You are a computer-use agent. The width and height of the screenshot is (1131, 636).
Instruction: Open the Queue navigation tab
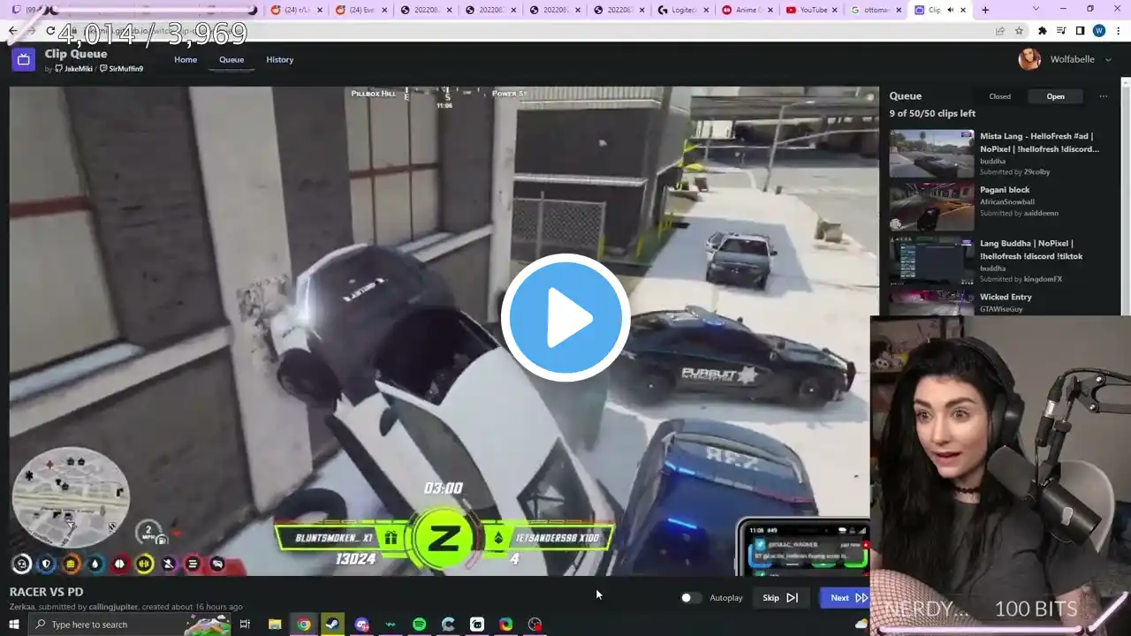pyautogui.click(x=232, y=59)
